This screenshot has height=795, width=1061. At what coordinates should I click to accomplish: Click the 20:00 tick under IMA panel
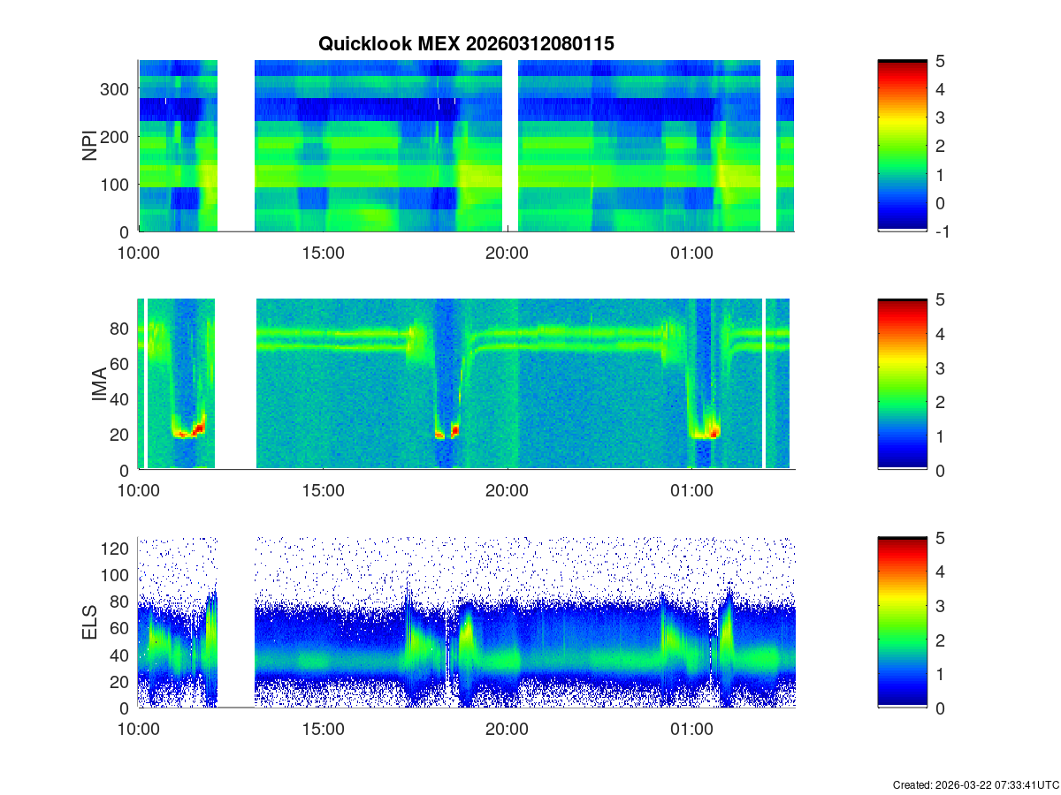pos(507,491)
